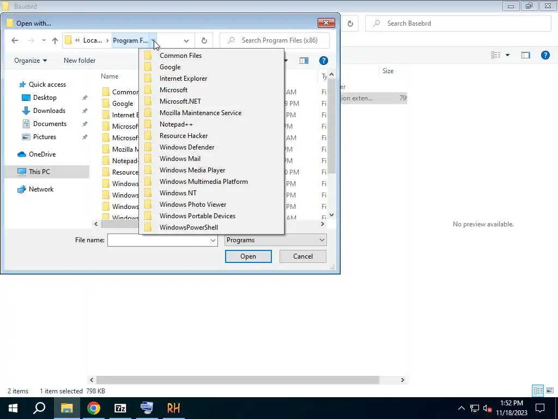This screenshot has height=419, width=558.
Task: Sort by Size column in Basebrd window
Action: point(388,71)
